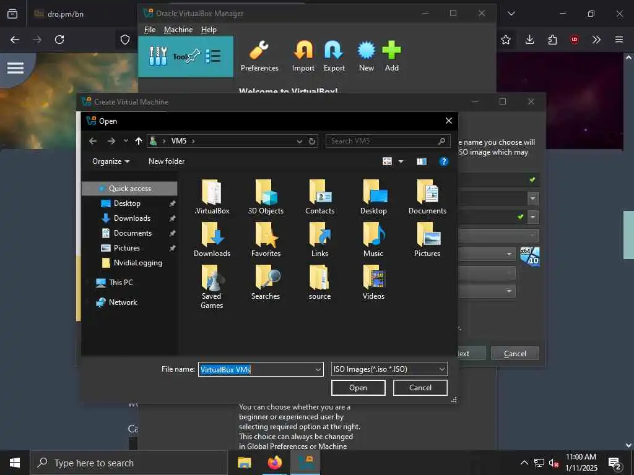The image size is (634, 475).
Task: Open the Pictures folder in file grid
Action: tap(427, 240)
